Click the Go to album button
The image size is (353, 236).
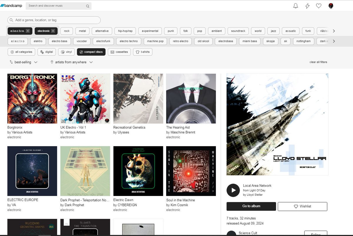coord(251,206)
